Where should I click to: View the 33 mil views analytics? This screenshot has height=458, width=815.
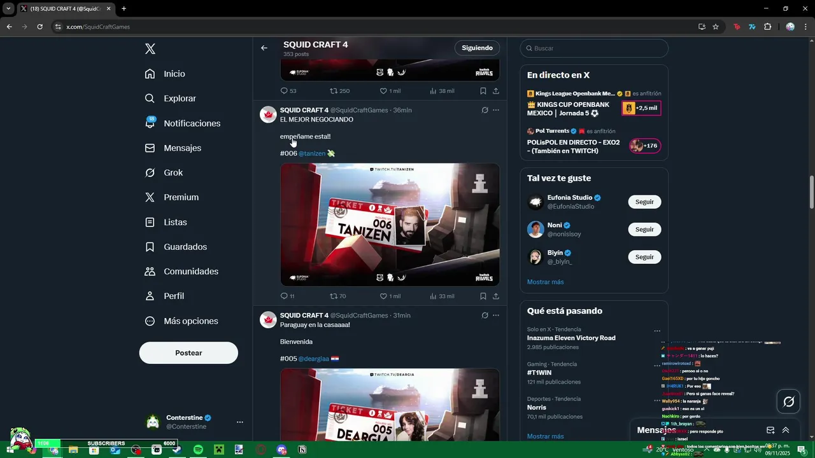click(442, 296)
